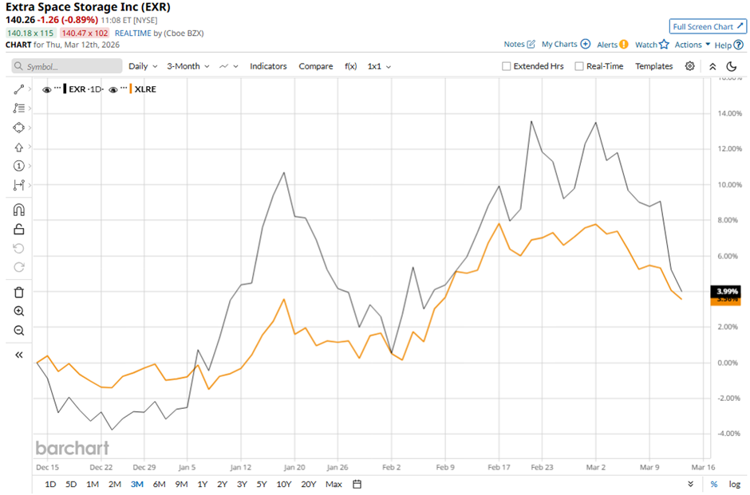This screenshot has width=750, height=495.
Task: Collapse the toolbar with double up chevrons
Action: (712, 66)
